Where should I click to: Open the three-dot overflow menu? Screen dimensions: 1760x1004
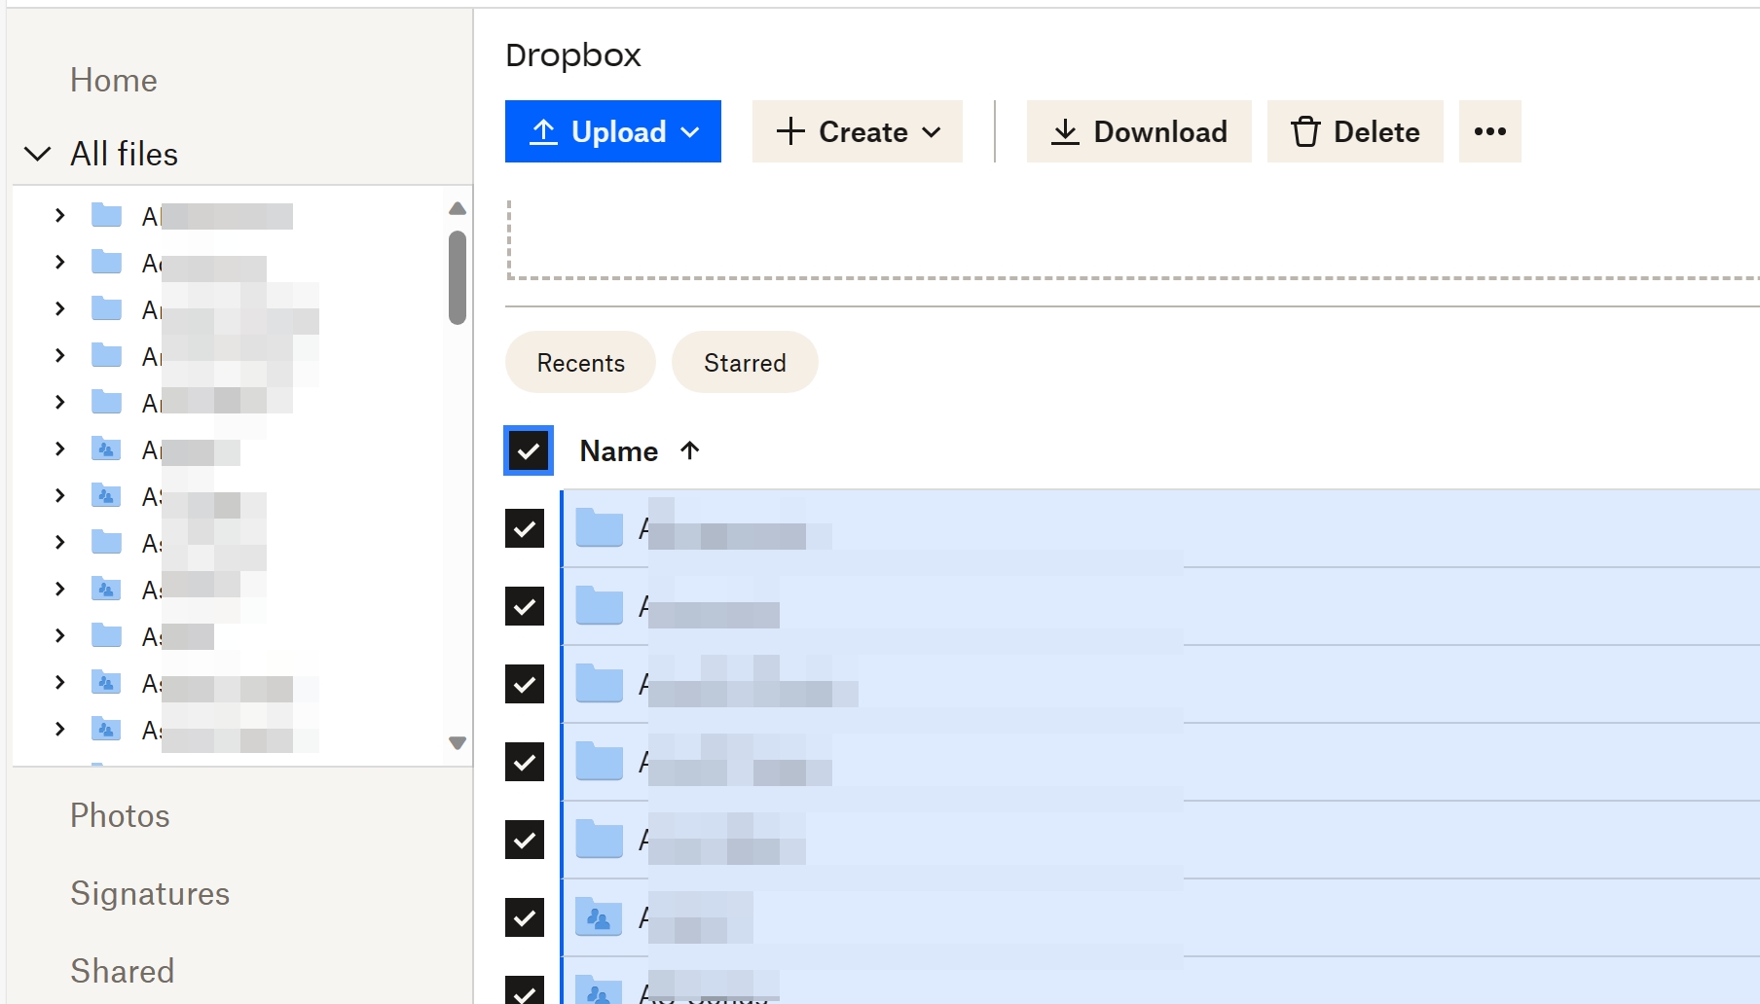point(1488,131)
